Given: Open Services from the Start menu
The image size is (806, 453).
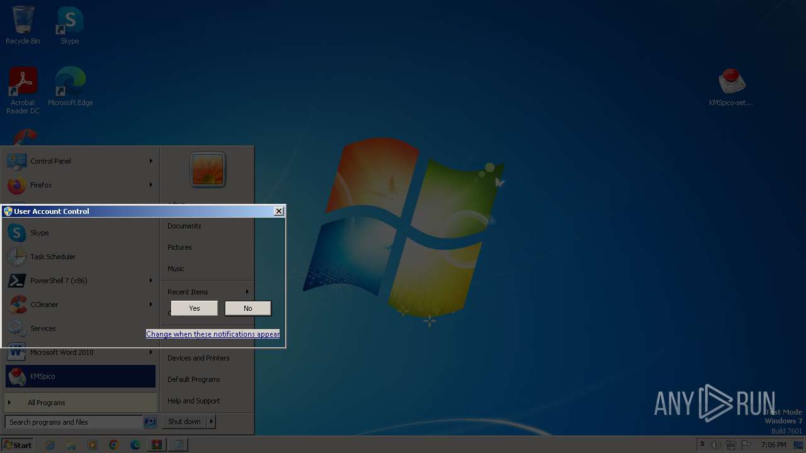Looking at the screenshot, I should (x=80, y=328).
